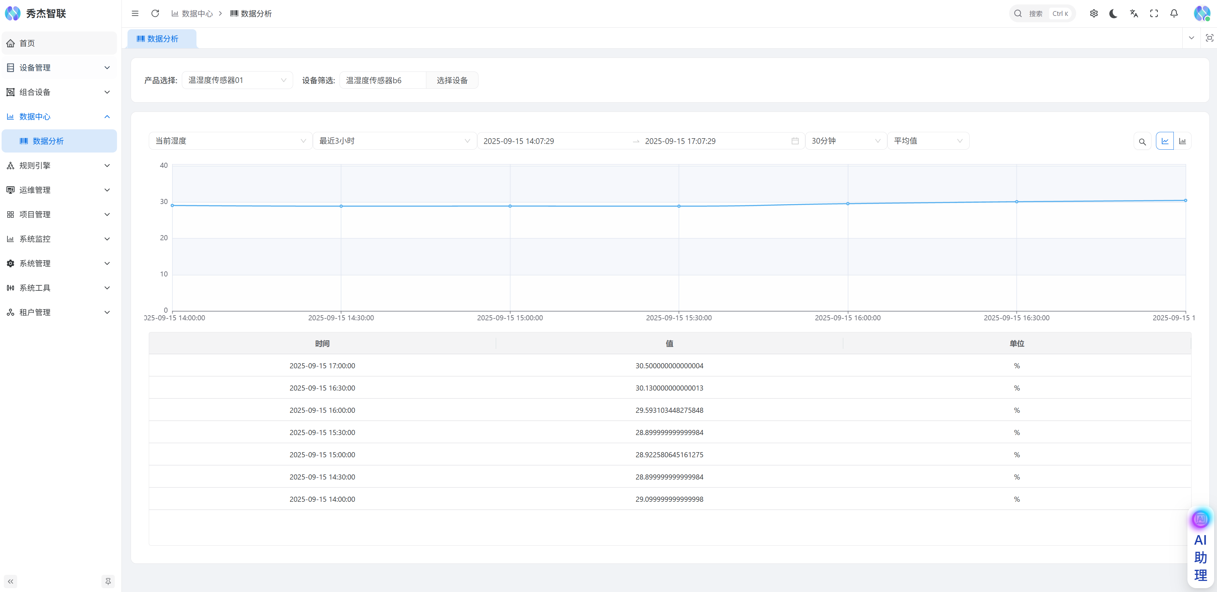Select the 数据分析 page tab
The width and height of the screenshot is (1217, 592).
(x=162, y=39)
